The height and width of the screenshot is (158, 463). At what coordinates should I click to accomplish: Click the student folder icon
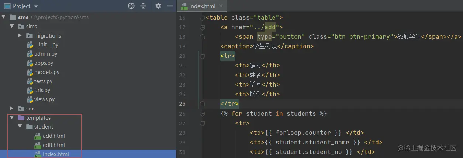(29, 127)
